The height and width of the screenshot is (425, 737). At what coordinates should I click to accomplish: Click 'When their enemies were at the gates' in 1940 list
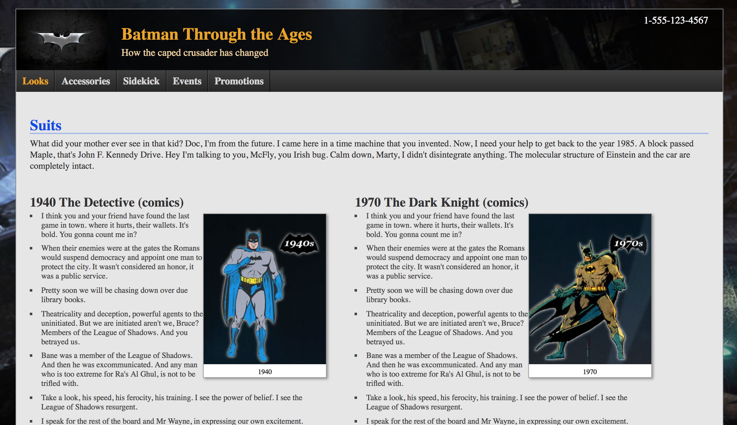[121, 262]
